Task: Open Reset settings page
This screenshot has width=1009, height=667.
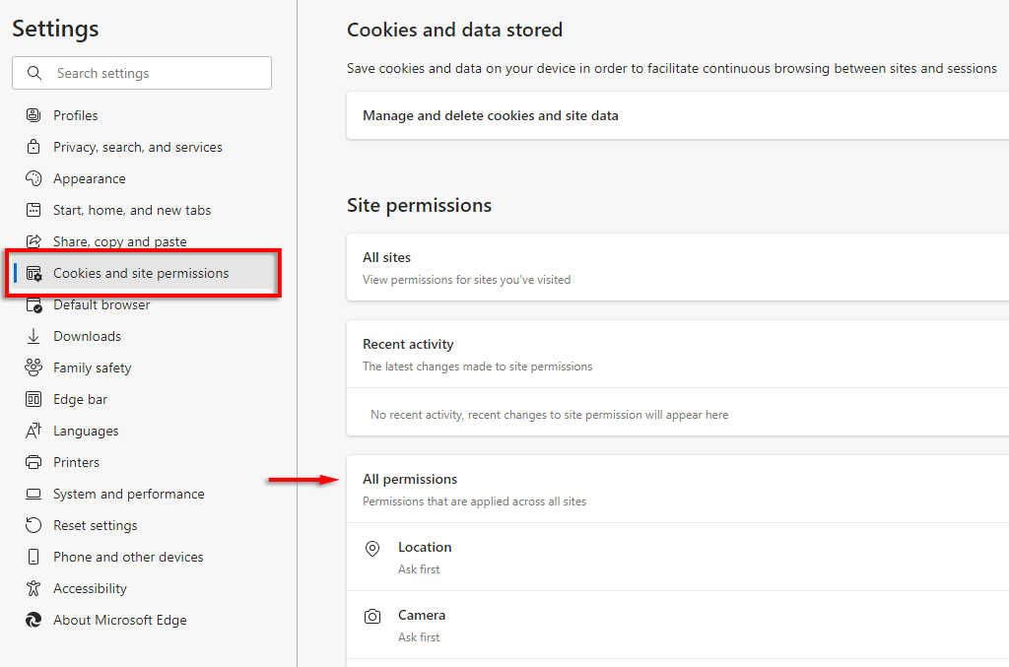Action: pyautogui.click(x=96, y=525)
